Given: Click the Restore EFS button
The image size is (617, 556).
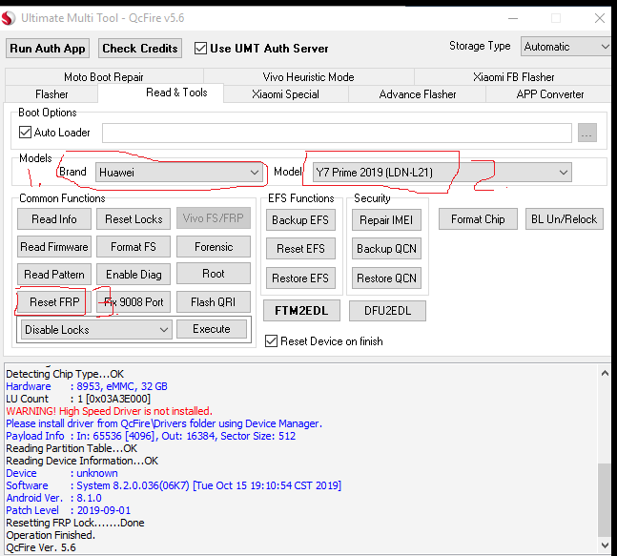Looking at the screenshot, I should pyautogui.click(x=300, y=278).
